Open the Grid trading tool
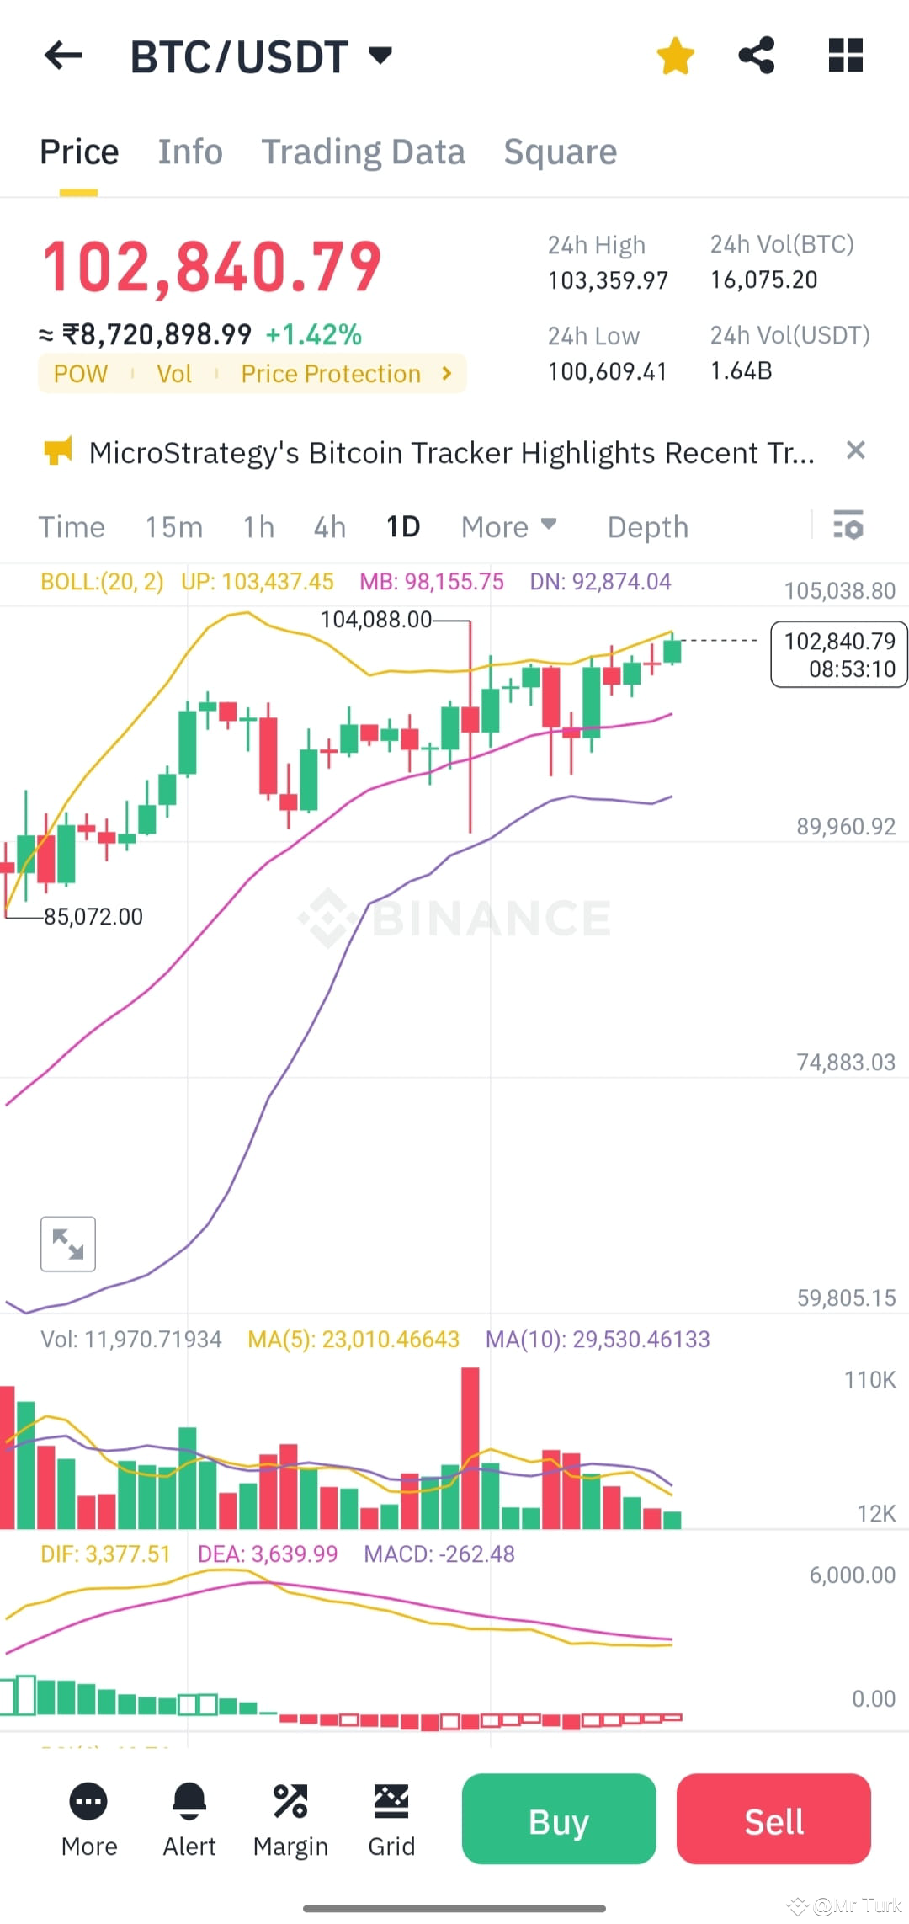 tap(391, 1819)
